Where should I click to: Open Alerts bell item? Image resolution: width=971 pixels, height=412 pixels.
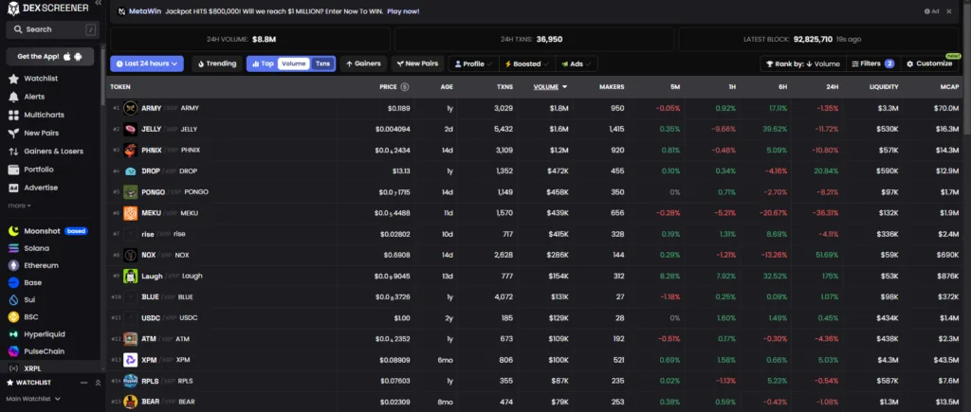(34, 97)
